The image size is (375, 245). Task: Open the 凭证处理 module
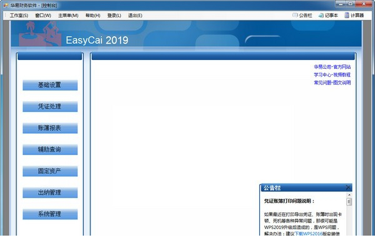pos(50,107)
